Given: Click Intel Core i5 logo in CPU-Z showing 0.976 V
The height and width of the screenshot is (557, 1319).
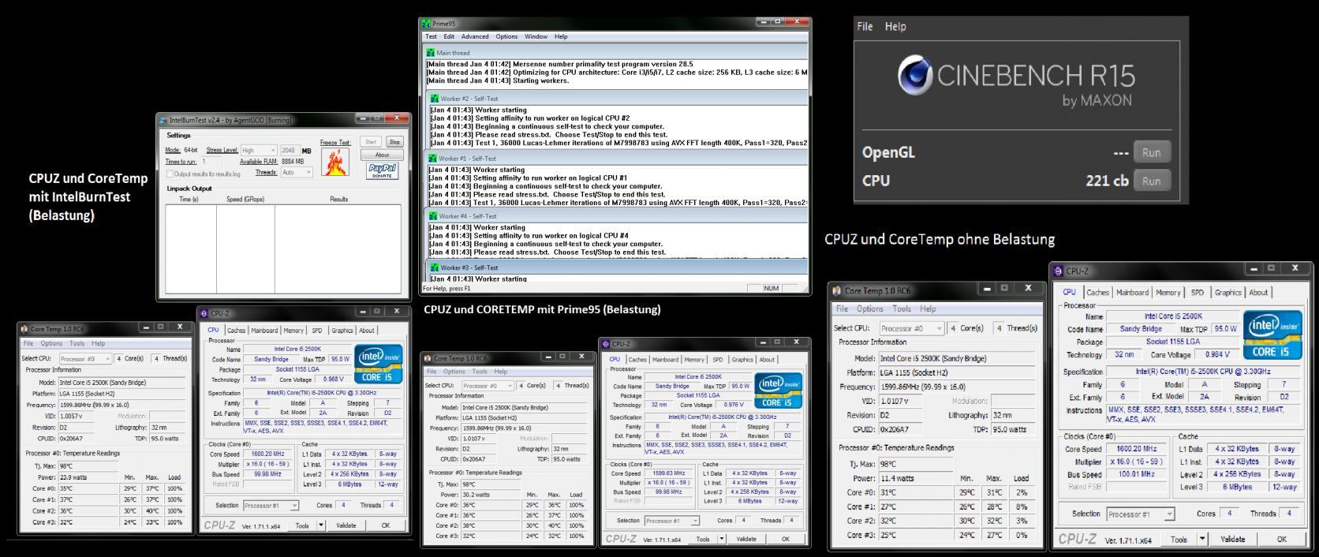Looking at the screenshot, I should click(x=779, y=391).
